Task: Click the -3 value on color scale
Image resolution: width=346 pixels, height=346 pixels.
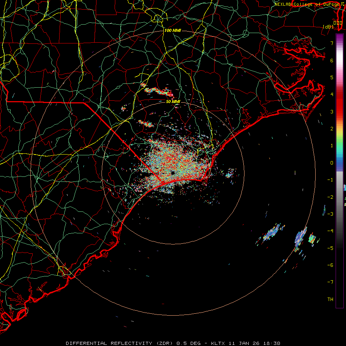Action: click(330, 214)
